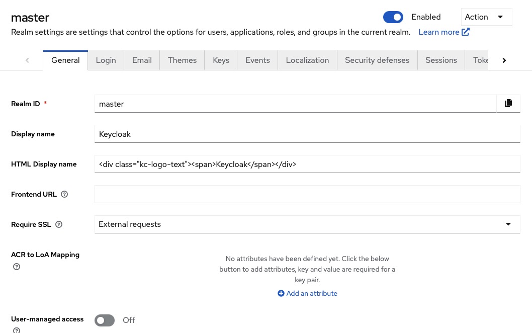Click the Learn more link

(438, 32)
